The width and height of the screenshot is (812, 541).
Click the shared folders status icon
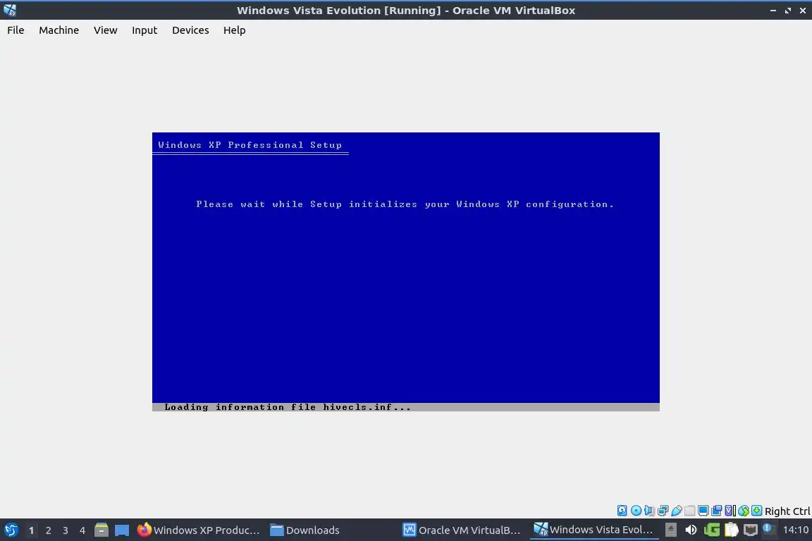coord(690,511)
